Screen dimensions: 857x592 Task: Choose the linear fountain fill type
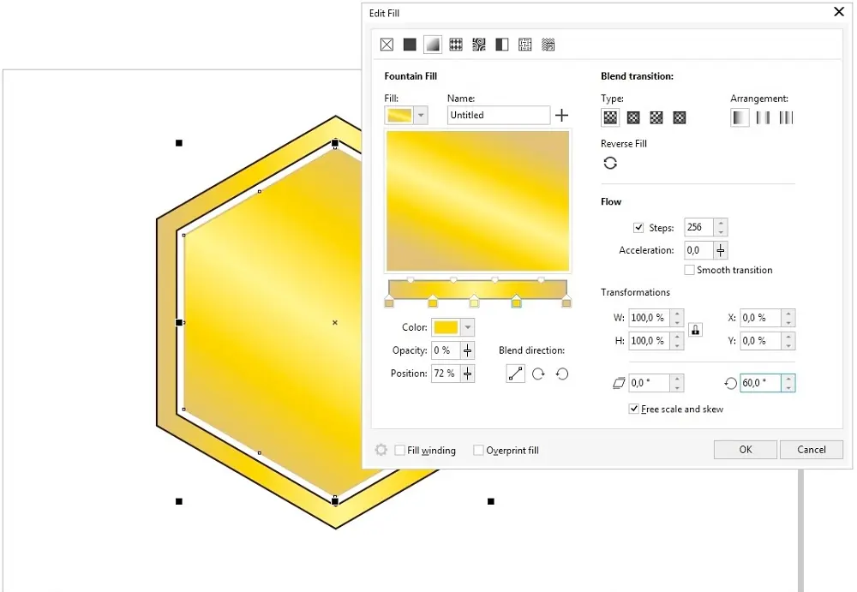click(610, 117)
